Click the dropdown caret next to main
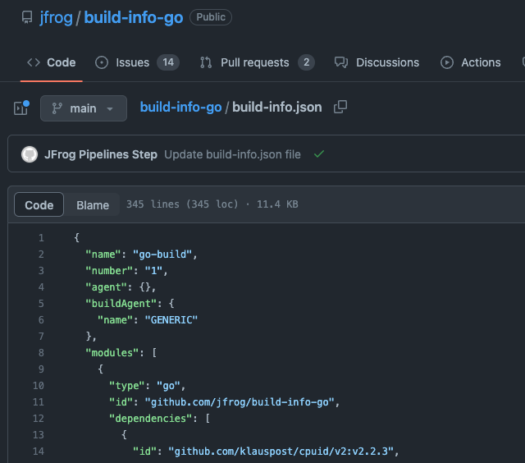The image size is (525, 463). tap(109, 109)
